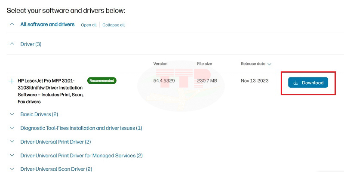Screen dimensions: 344x172
Task: Collapse the All software and drivers chevron
Action: (12, 25)
